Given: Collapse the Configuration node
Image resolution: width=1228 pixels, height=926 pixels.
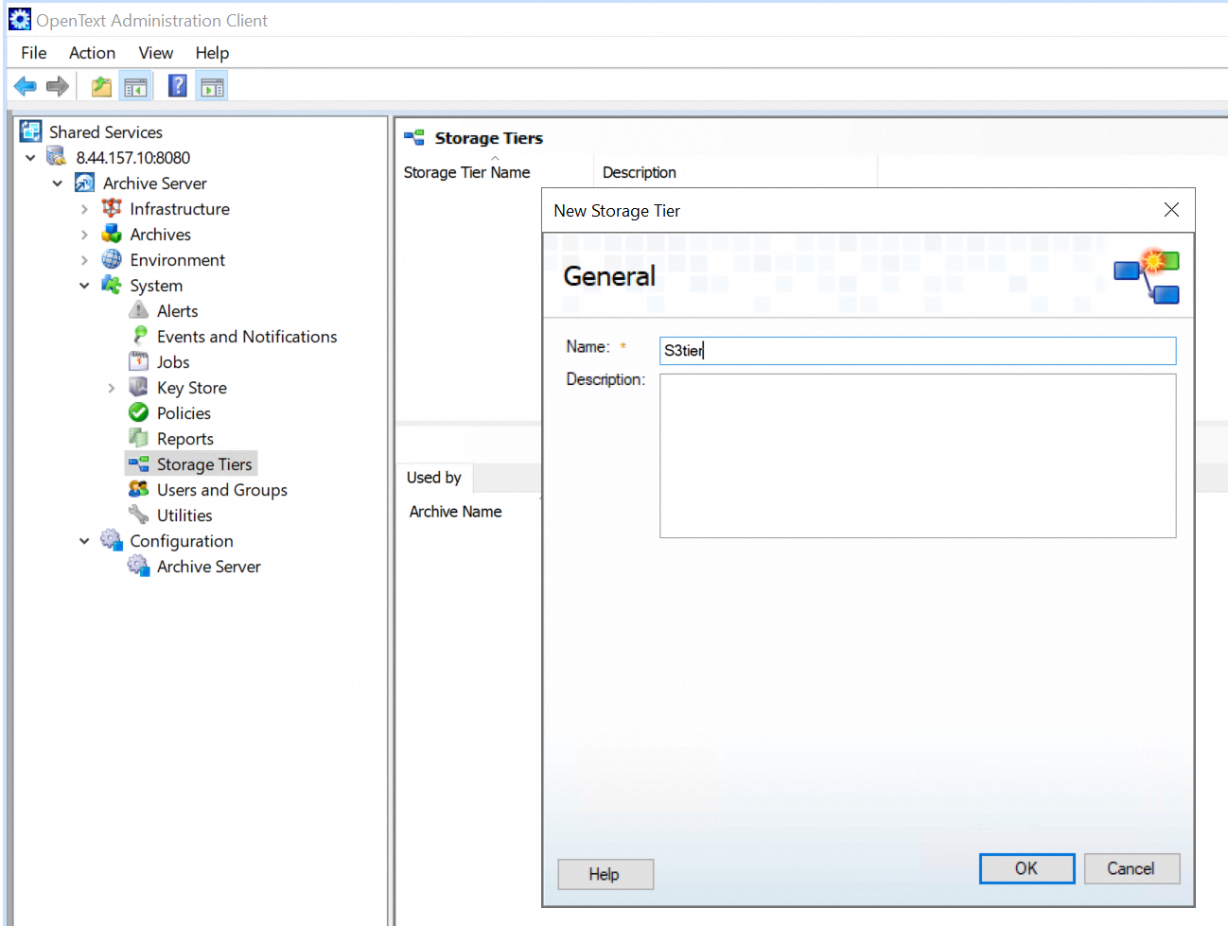Looking at the screenshot, I should tap(84, 541).
